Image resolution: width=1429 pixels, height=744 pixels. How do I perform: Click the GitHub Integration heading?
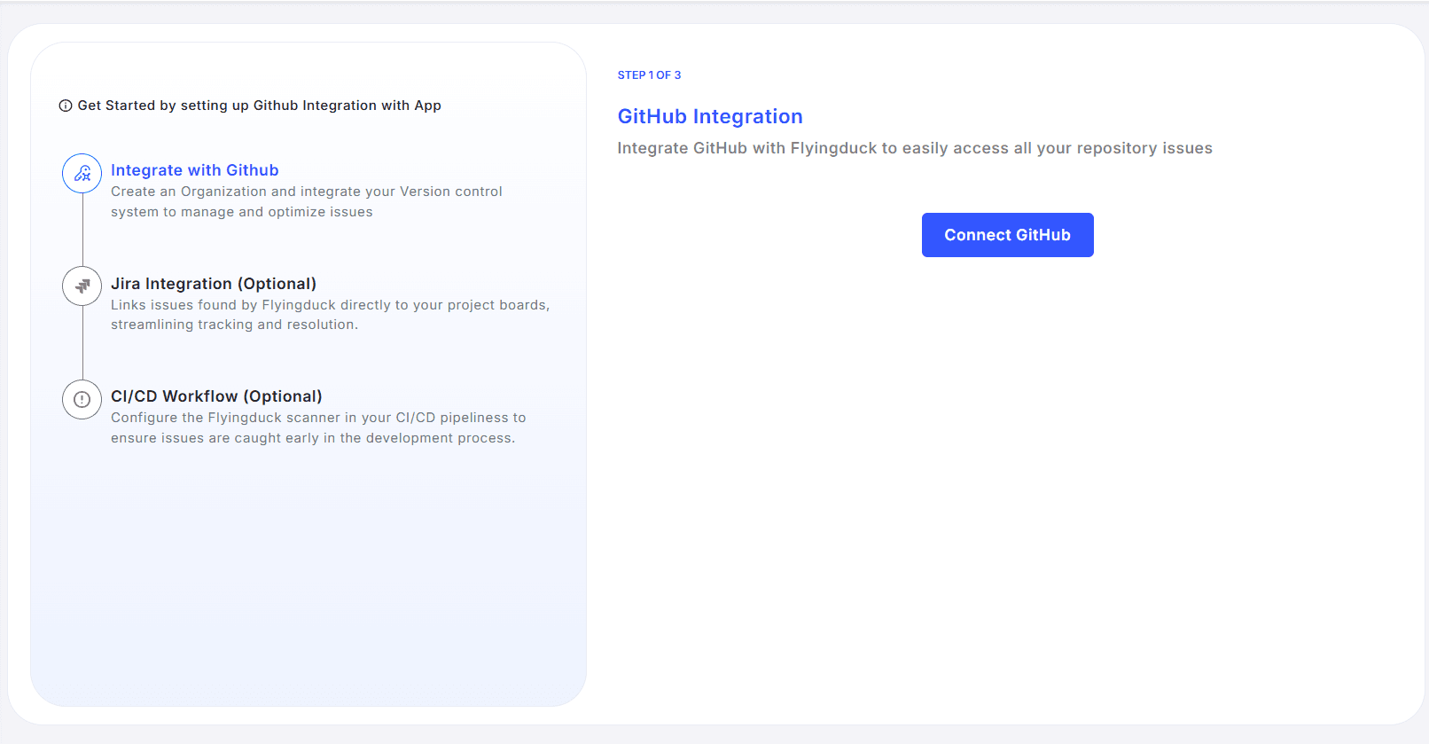pos(709,116)
